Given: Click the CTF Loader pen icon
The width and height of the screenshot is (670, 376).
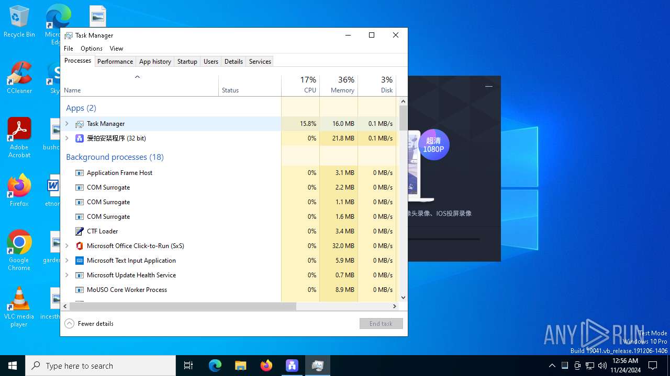Looking at the screenshot, I should [80, 231].
